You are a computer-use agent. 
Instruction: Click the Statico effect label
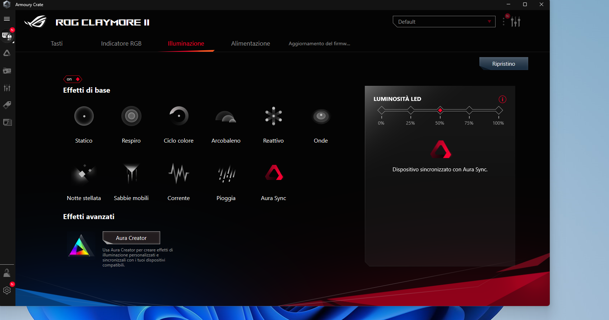[x=84, y=141]
